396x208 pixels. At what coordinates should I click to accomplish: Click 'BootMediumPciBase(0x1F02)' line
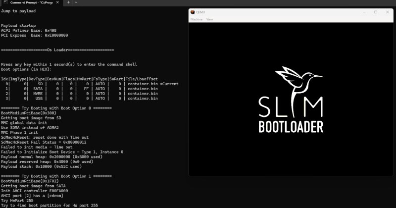tap(30, 181)
